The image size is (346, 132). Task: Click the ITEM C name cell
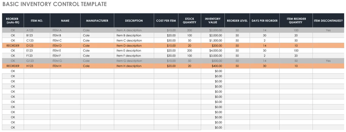point(65,40)
